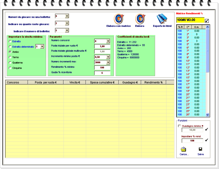Click the Posta iniziale per ruota field
This screenshot has height=169, width=219.
102,46
